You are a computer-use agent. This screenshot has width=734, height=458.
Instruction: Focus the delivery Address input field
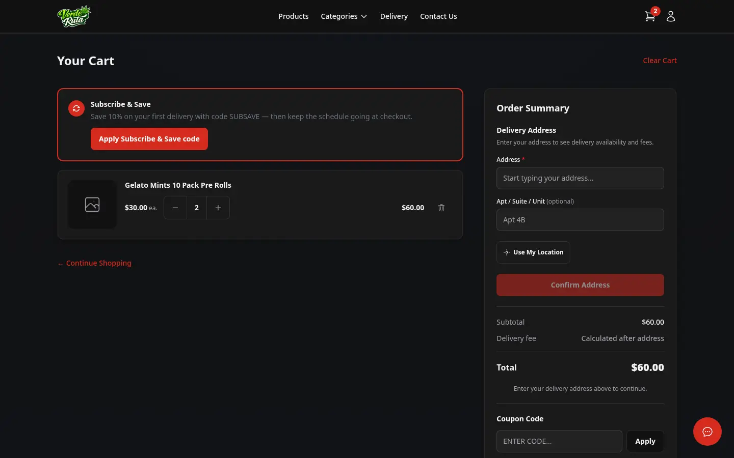pyautogui.click(x=580, y=178)
